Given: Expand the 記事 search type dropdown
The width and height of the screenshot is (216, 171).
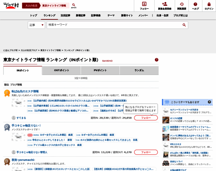Looking at the screenshot, I should [36, 25].
